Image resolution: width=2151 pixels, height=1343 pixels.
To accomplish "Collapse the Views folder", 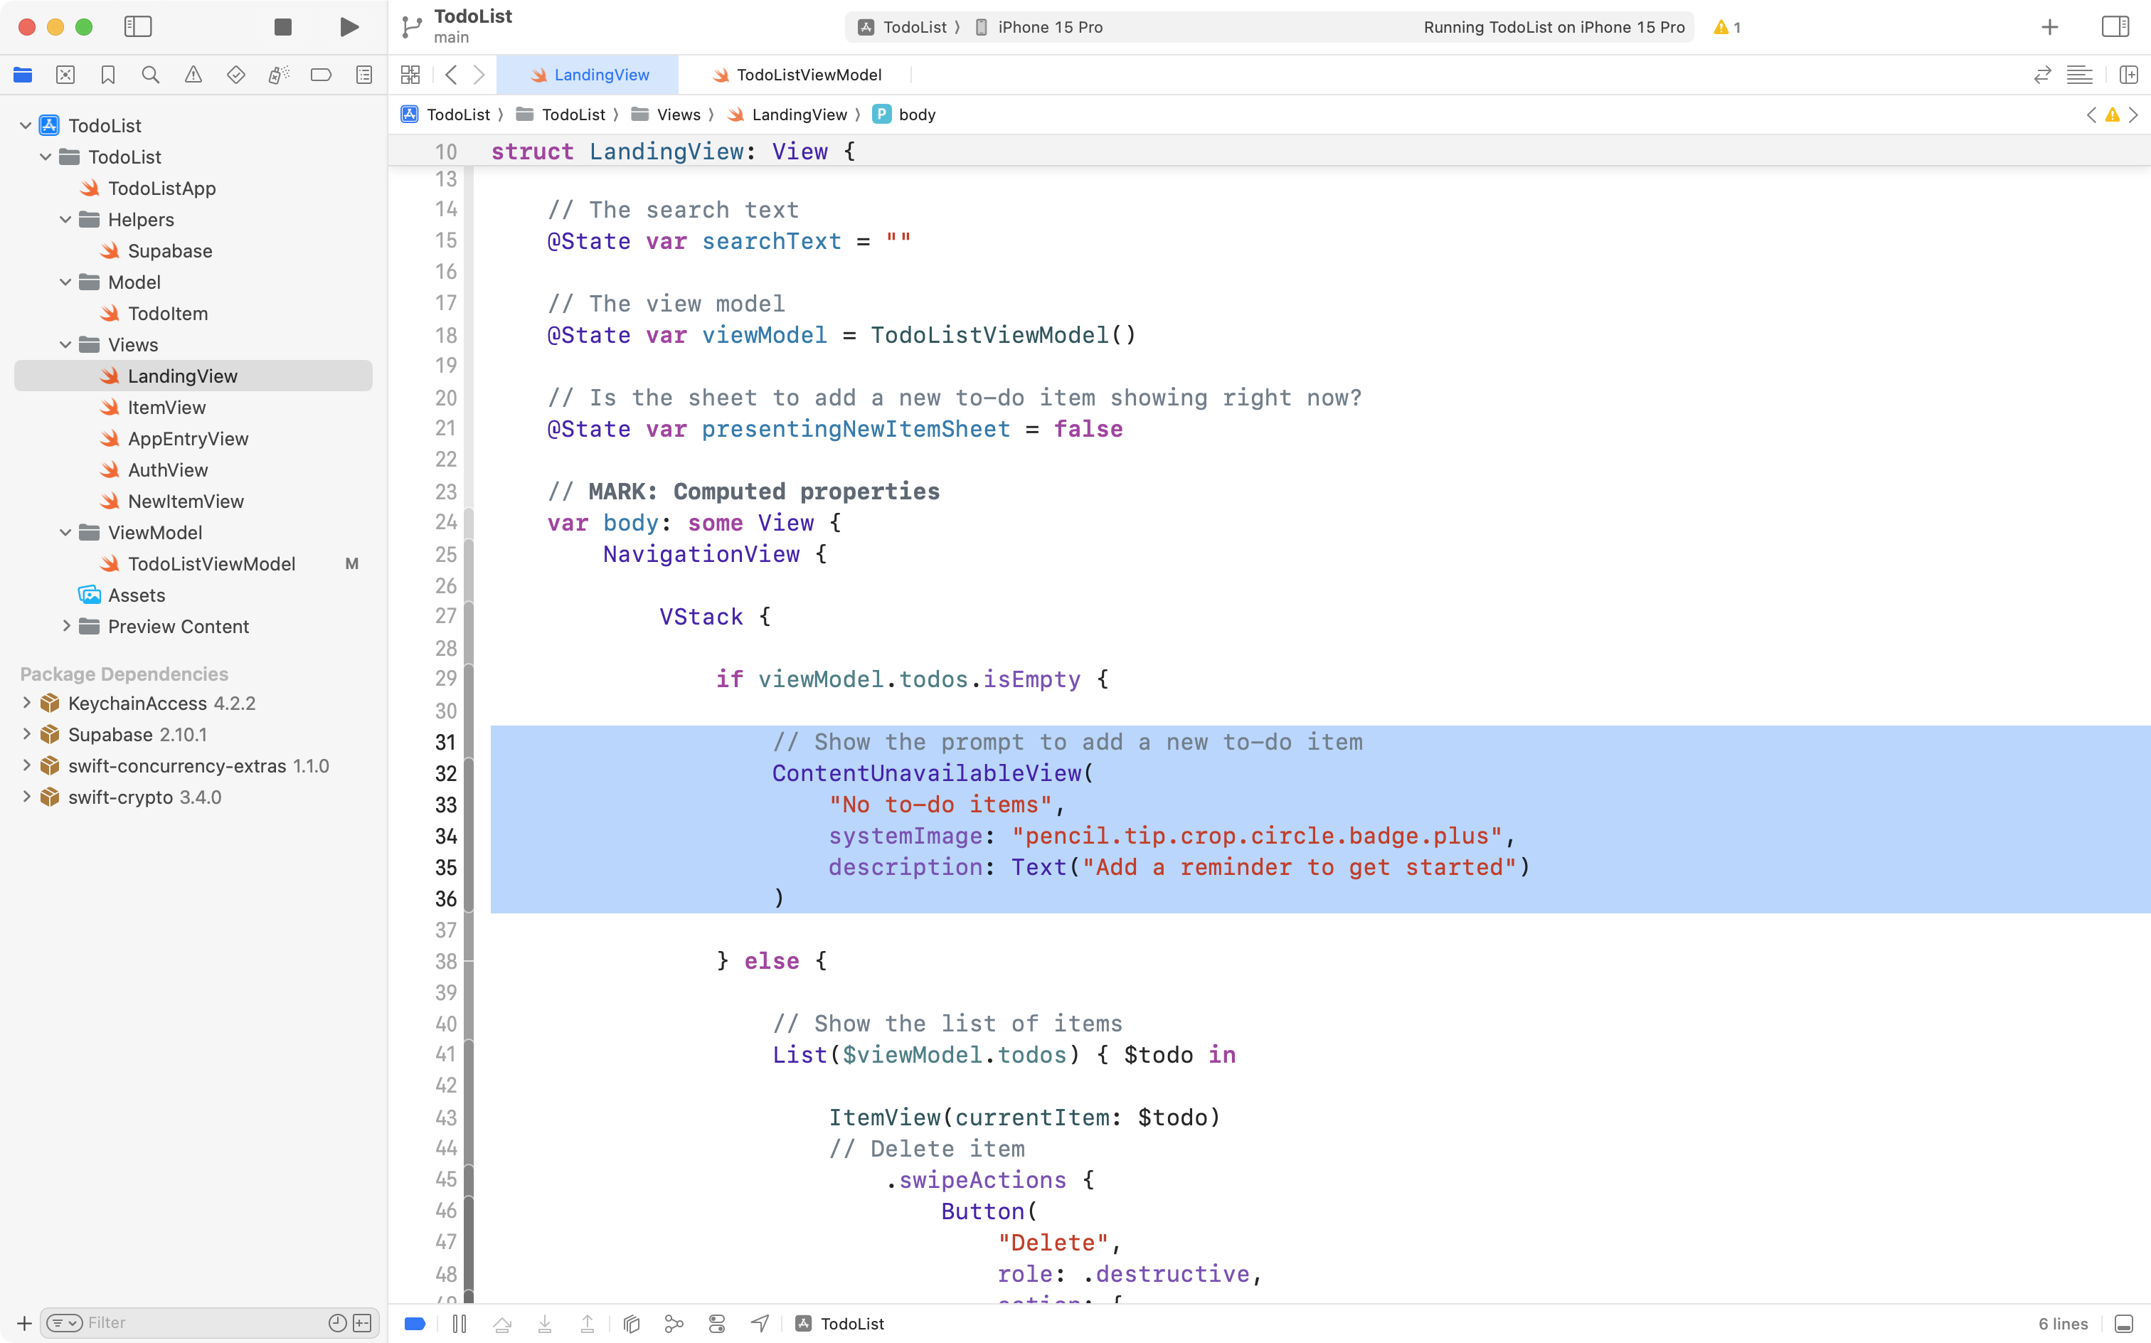I will [65, 344].
